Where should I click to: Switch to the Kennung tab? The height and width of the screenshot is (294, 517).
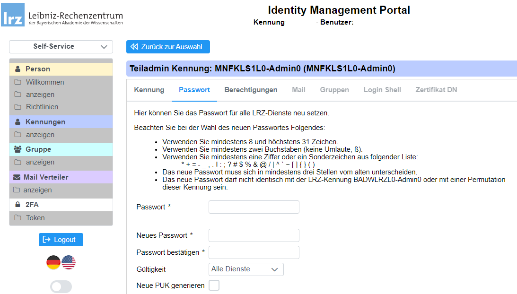(149, 90)
